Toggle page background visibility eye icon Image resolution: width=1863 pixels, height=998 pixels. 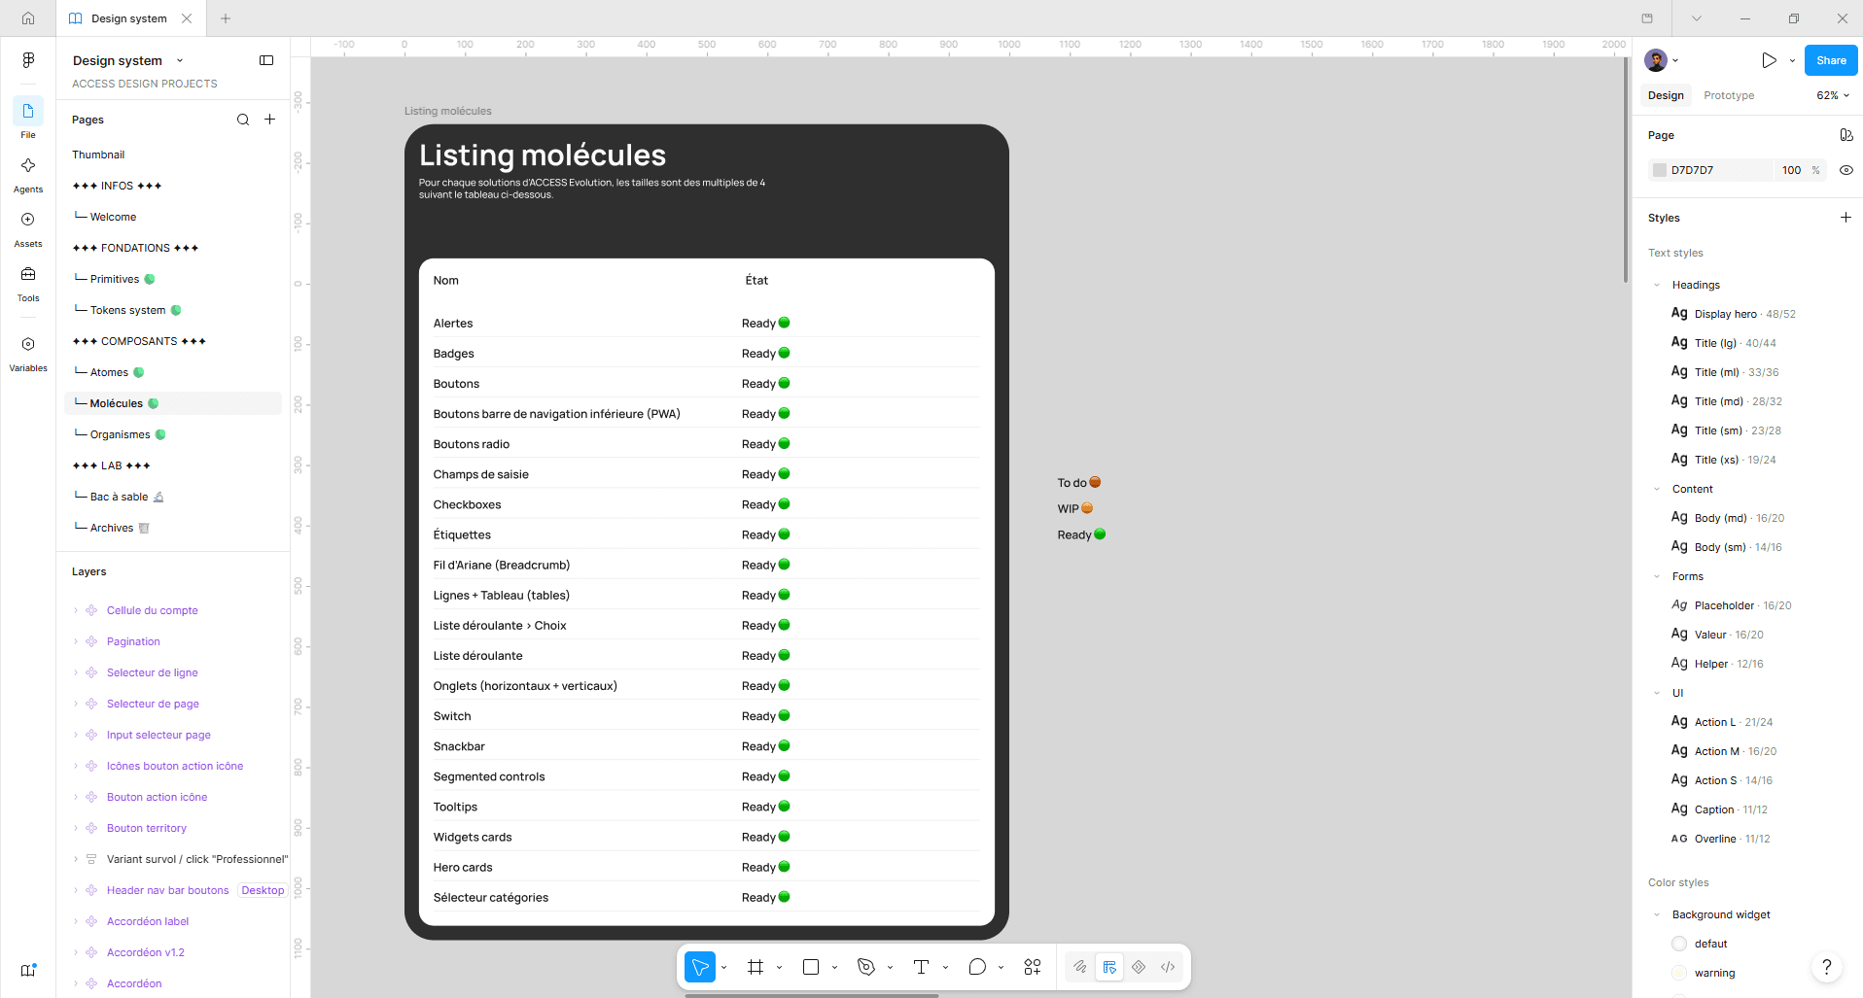pos(1845,170)
